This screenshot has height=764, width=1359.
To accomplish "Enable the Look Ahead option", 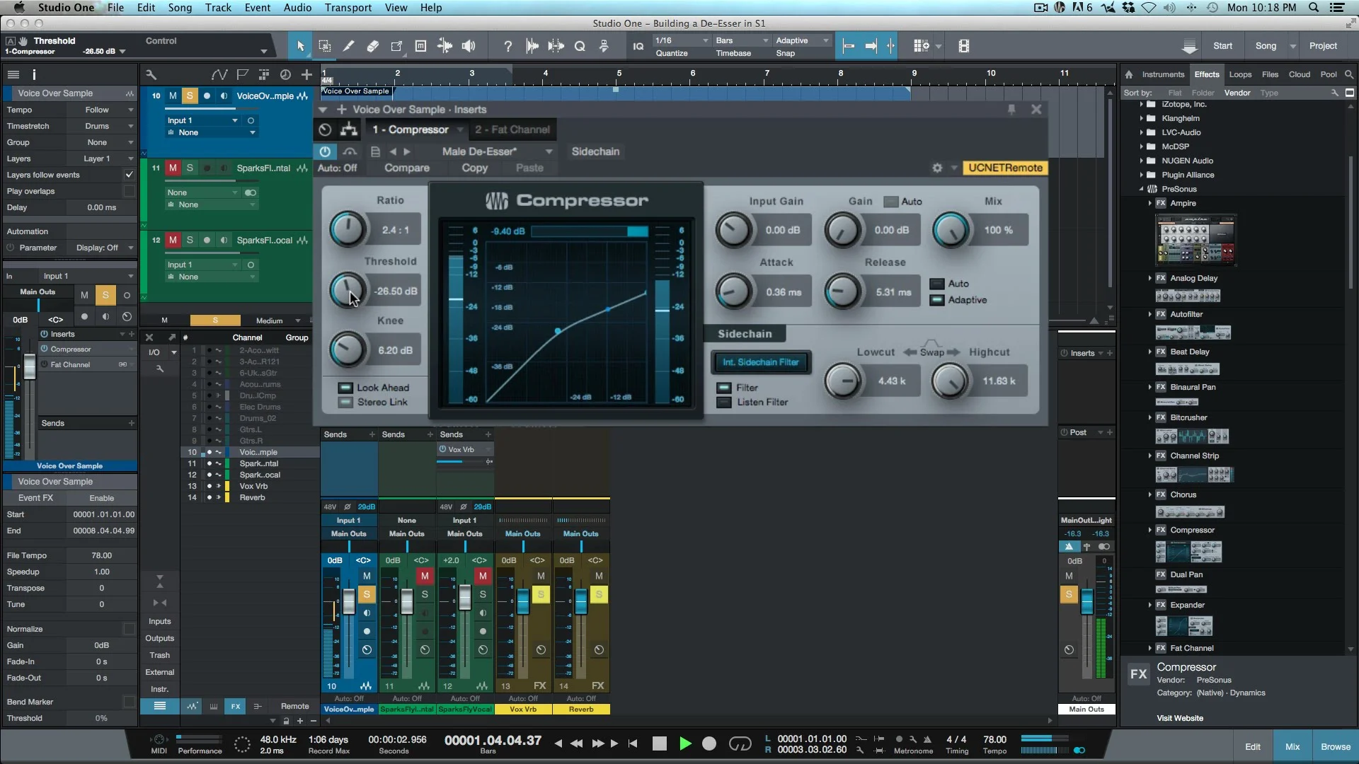I will tap(345, 388).
